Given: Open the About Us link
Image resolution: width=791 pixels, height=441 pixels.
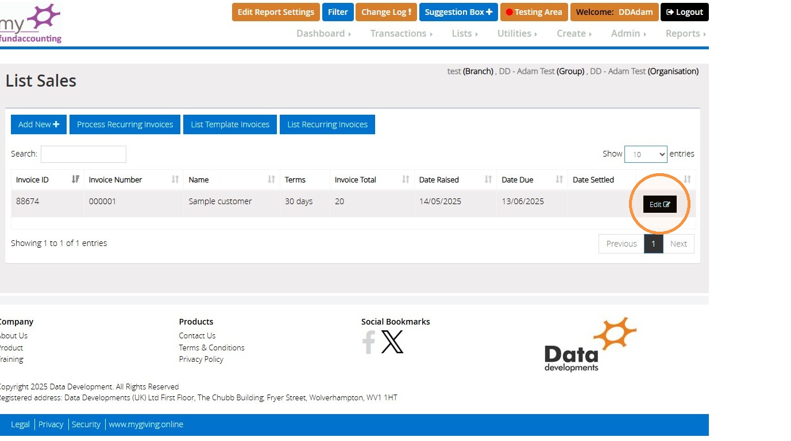Looking at the screenshot, I should click(13, 336).
